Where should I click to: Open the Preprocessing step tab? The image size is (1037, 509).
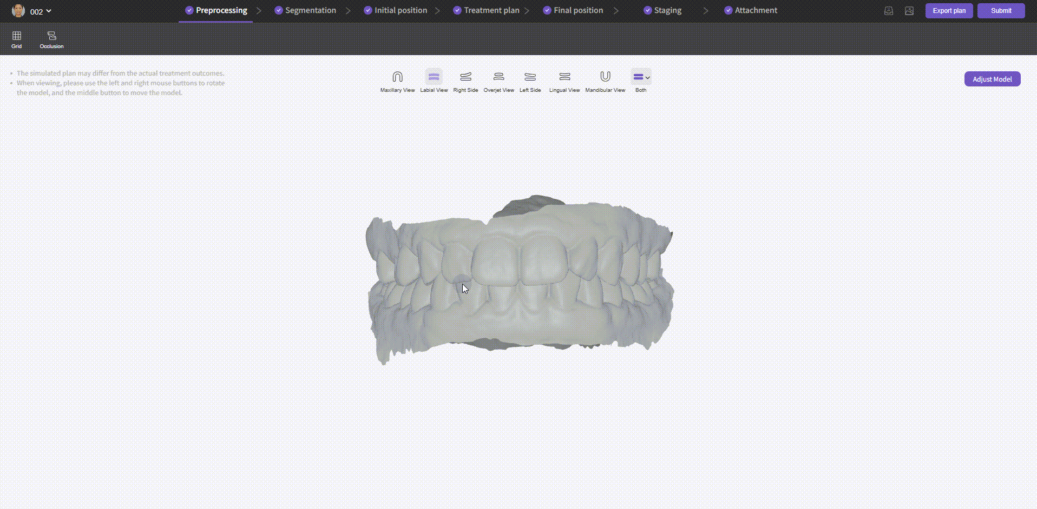coord(216,10)
